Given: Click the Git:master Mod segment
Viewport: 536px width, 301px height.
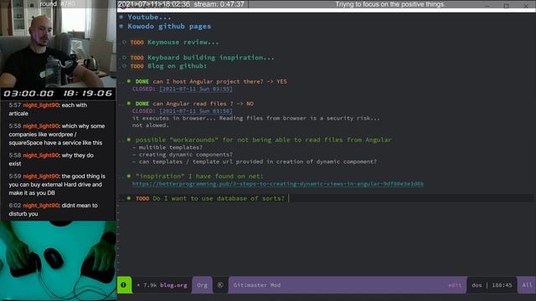Looking at the screenshot, I should pyautogui.click(x=257, y=285).
